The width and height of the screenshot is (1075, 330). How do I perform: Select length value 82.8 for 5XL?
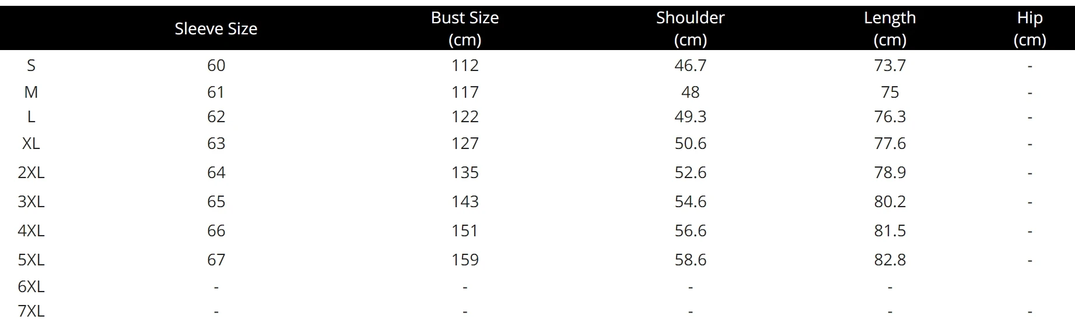pyautogui.click(x=890, y=260)
